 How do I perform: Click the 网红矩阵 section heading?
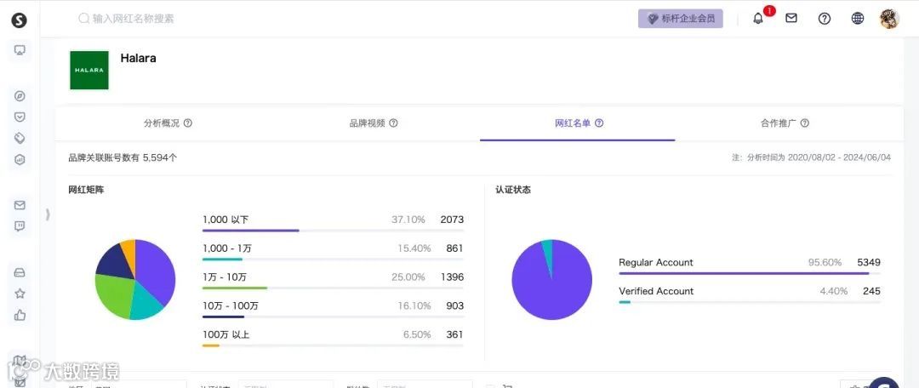[x=86, y=190]
